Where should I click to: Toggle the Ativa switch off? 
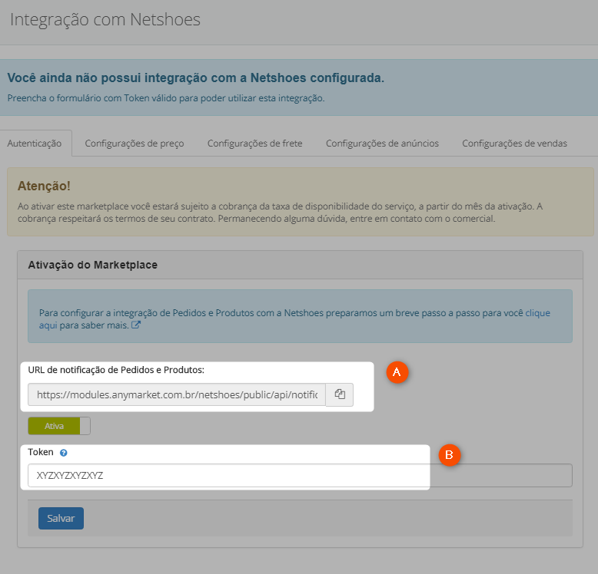[59, 426]
